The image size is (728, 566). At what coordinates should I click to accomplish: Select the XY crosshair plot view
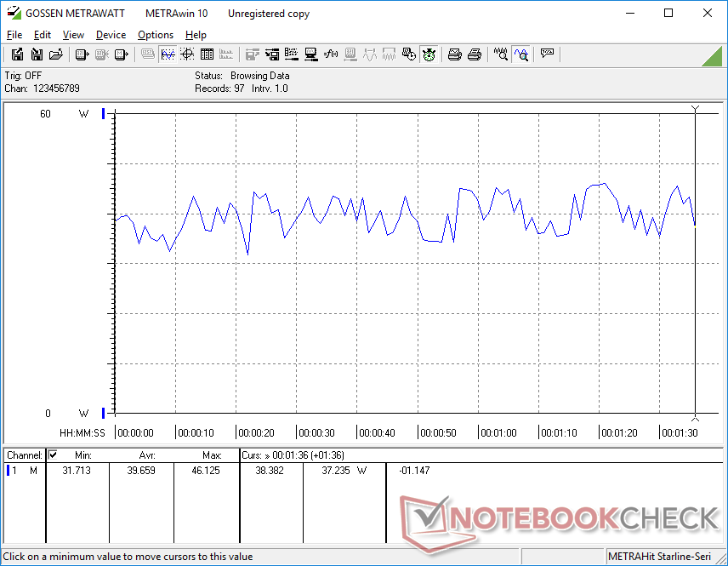pos(187,54)
